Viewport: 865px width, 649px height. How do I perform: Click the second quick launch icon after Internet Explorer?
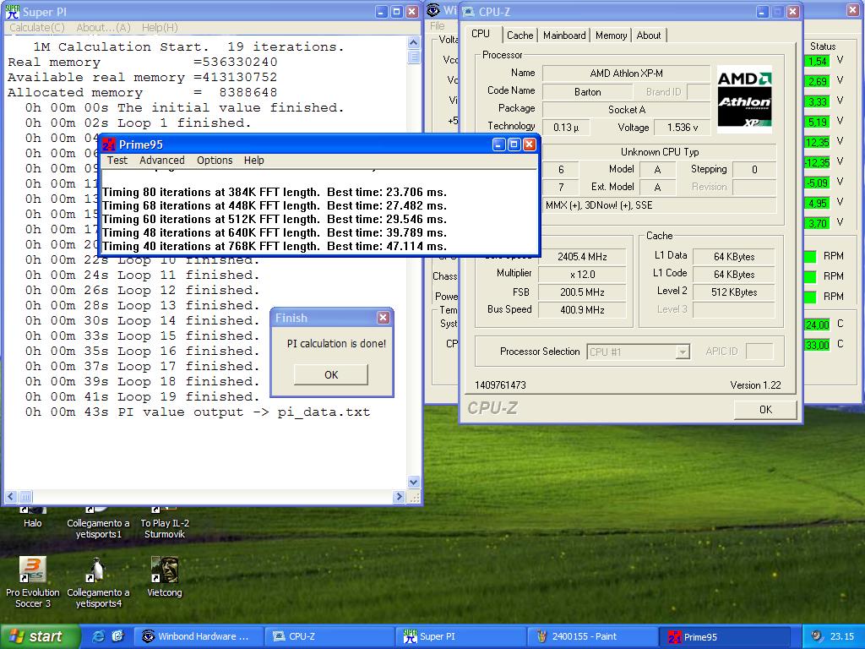pos(117,636)
